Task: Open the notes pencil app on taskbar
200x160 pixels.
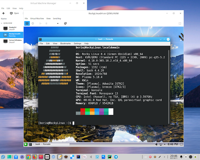Action: (x=59, y=157)
